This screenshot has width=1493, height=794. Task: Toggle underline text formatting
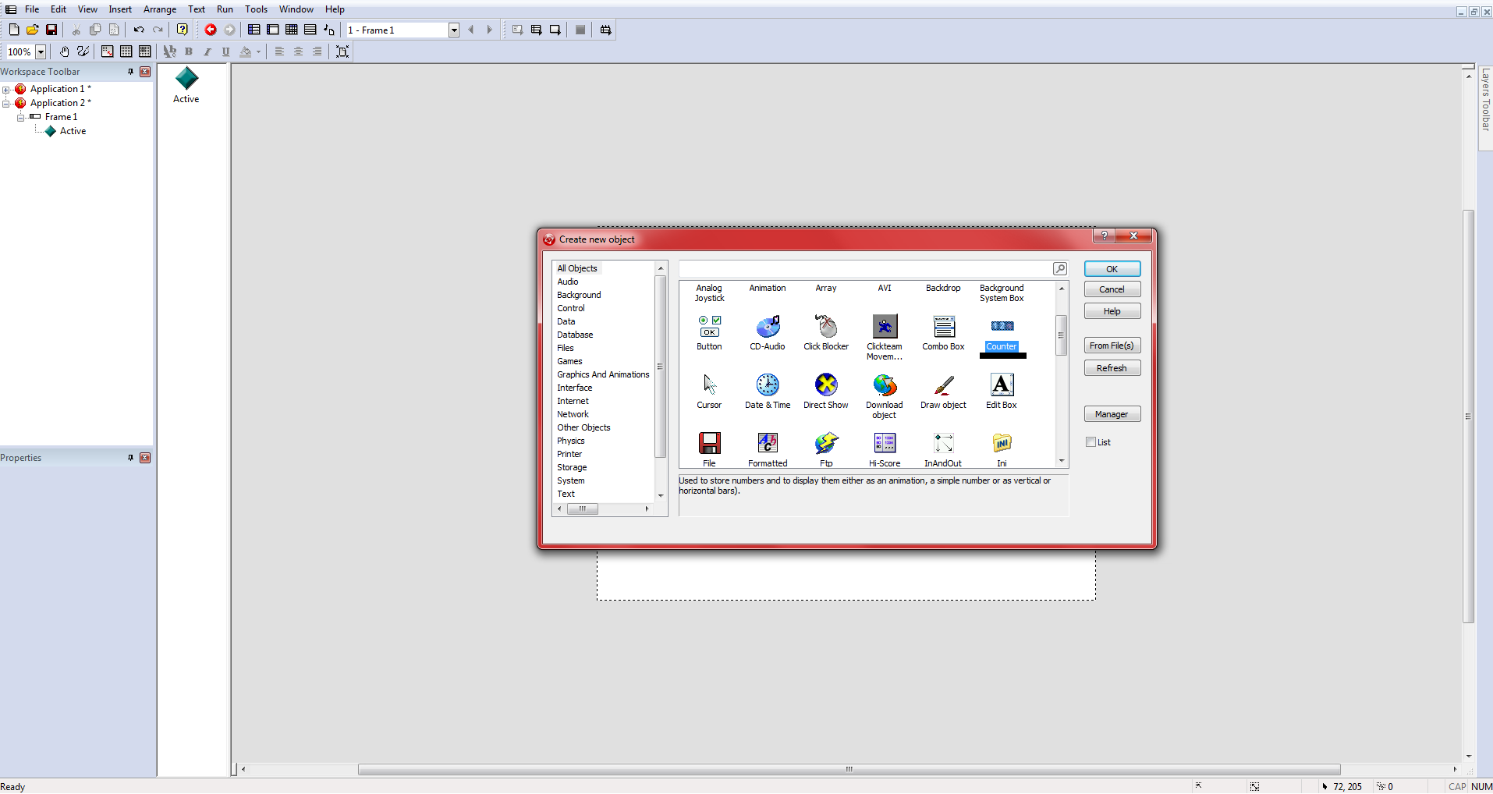226,51
